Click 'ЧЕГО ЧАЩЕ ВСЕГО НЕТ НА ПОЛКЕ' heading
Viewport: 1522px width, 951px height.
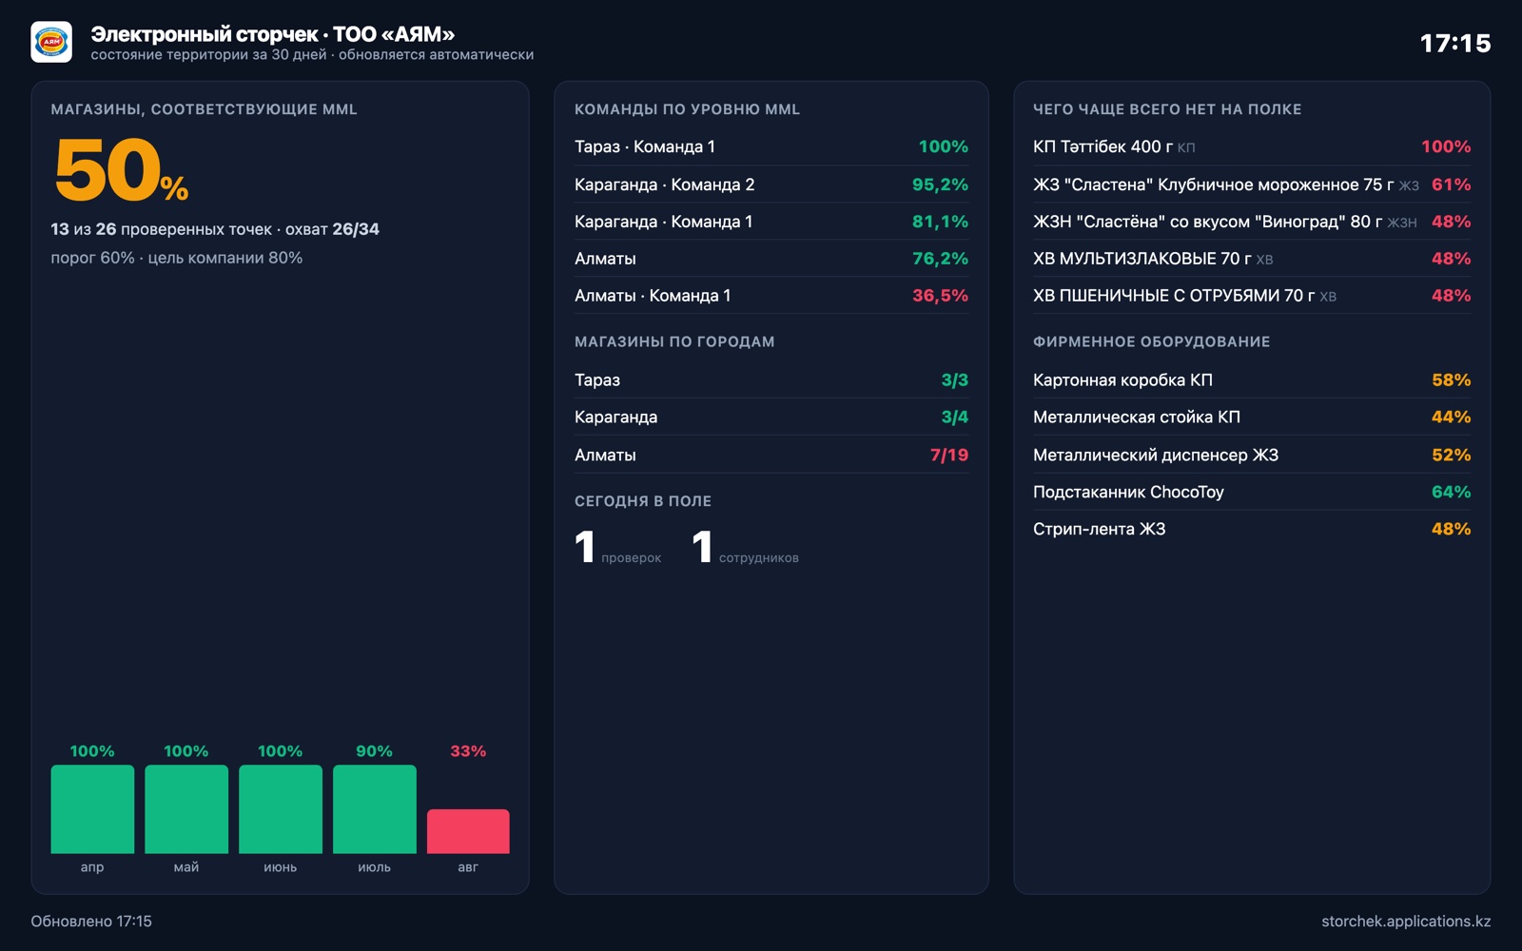1167,109
